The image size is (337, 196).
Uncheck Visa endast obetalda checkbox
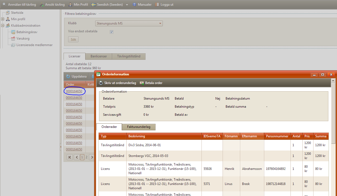(111, 32)
